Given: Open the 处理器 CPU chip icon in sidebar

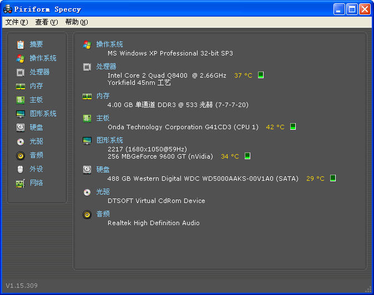Looking at the screenshot, I should pos(21,72).
